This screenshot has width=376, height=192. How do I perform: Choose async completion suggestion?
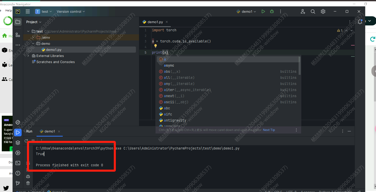pos(228,65)
